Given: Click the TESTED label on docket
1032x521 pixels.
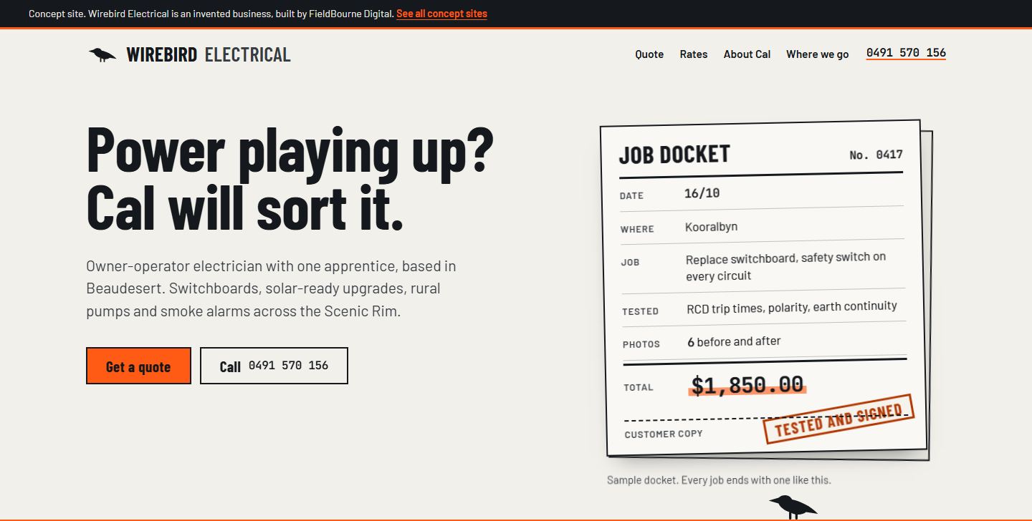Looking at the screenshot, I should [640, 311].
